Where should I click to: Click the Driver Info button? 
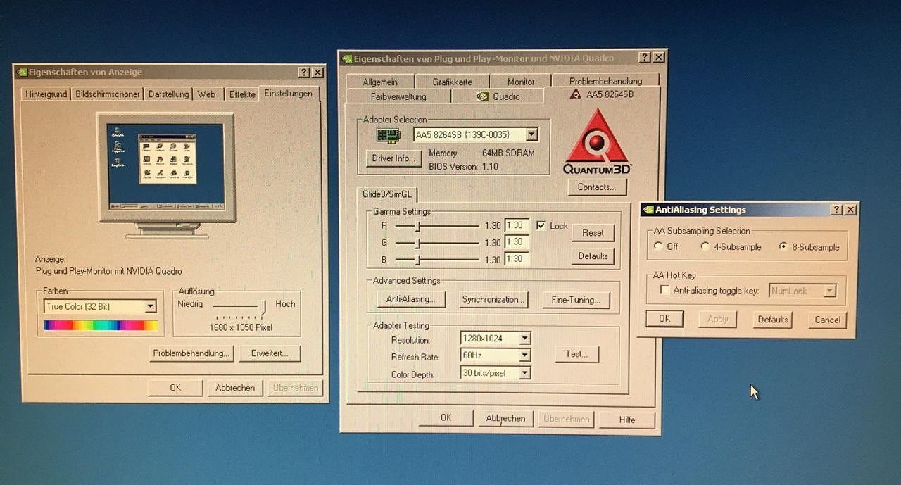point(393,158)
